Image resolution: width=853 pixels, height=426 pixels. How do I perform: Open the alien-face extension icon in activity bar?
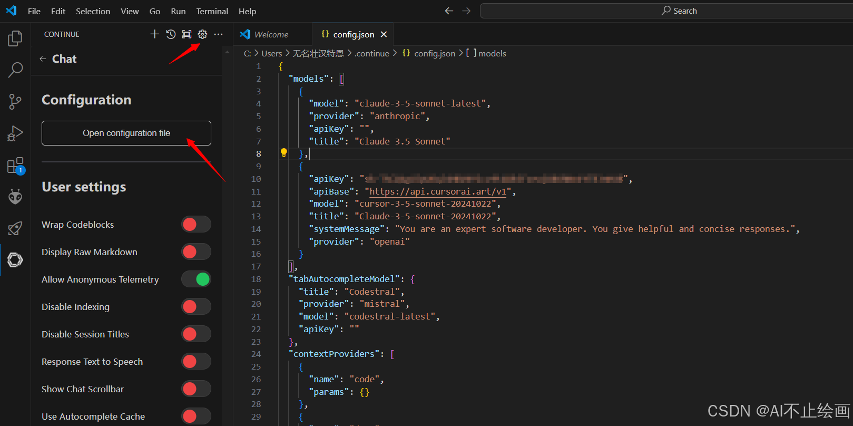(15, 197)
